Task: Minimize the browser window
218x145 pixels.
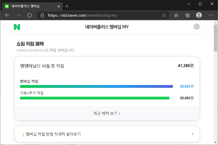Action: (x=189, y=4)
